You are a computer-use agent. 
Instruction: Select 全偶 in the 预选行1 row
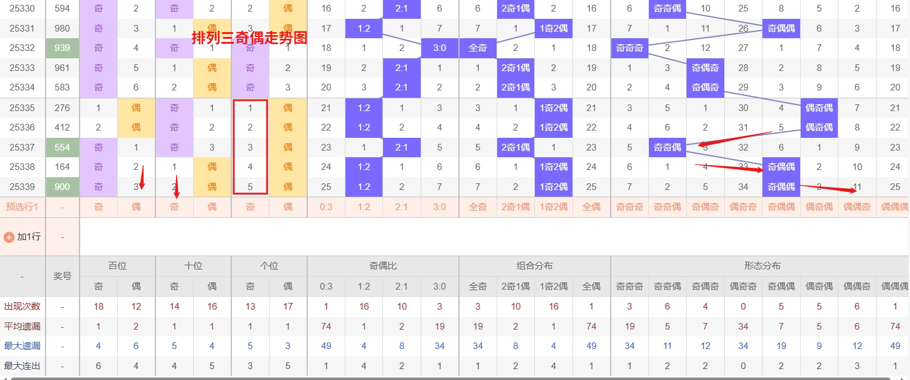point(591,207)
